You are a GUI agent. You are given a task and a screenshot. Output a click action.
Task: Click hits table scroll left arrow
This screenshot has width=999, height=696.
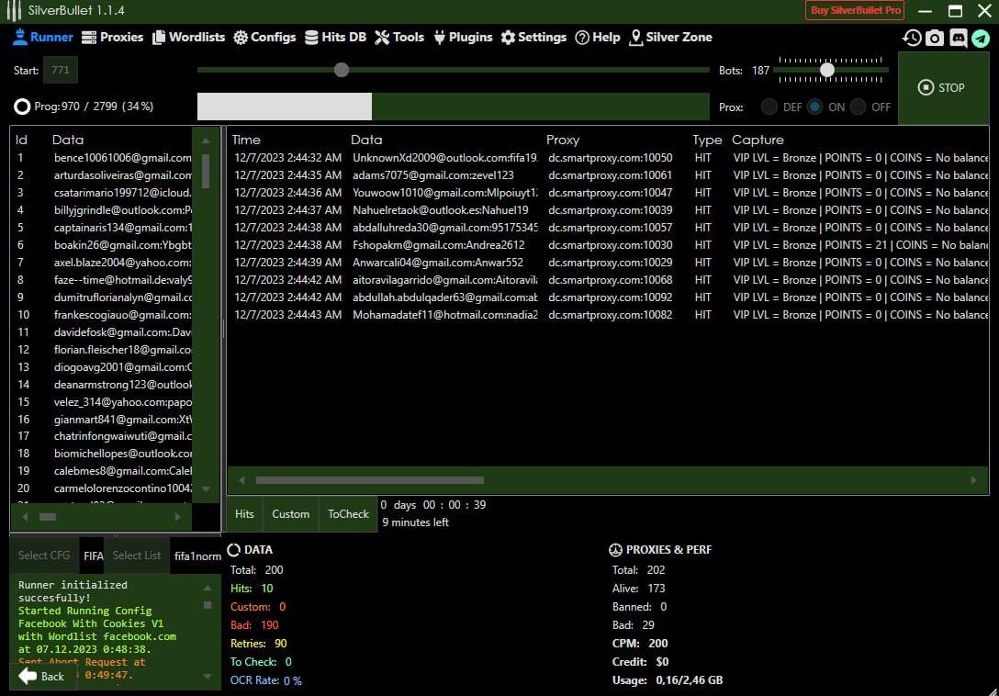(x=241, y=480)
